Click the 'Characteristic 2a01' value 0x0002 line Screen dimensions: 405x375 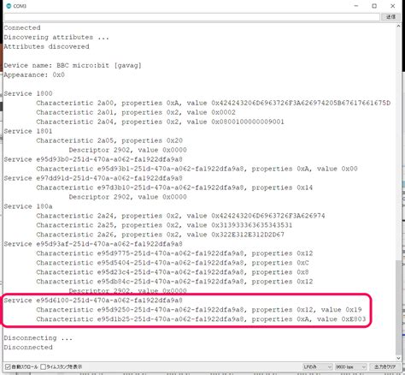[x=136, y=112]
